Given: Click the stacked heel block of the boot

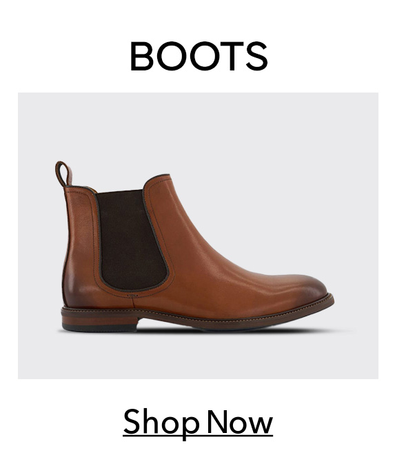Looking at the screenshot, I should click(x=99, y=320).
